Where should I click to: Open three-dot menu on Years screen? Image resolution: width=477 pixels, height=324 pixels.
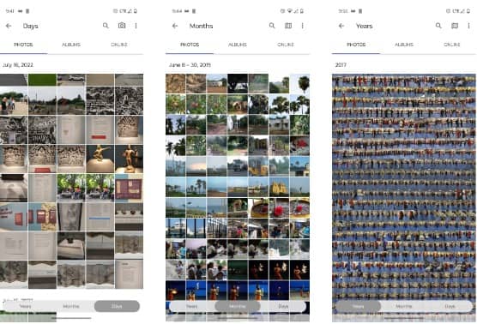[x=468, y=26]
